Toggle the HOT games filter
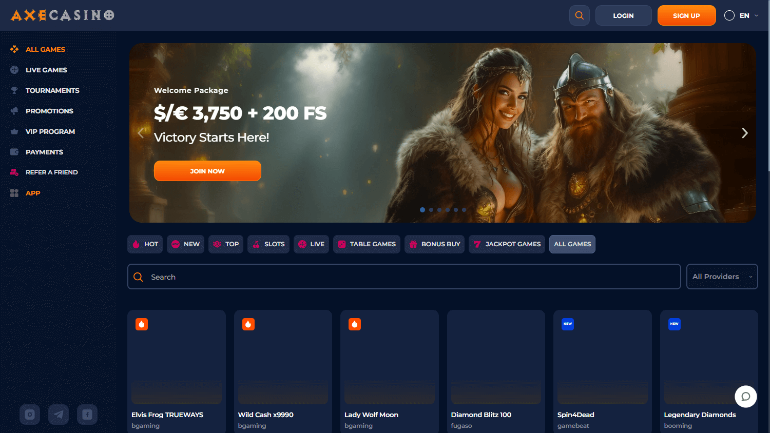 pos(145,244)
